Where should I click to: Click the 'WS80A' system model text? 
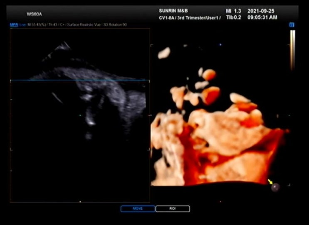(34, 14)
